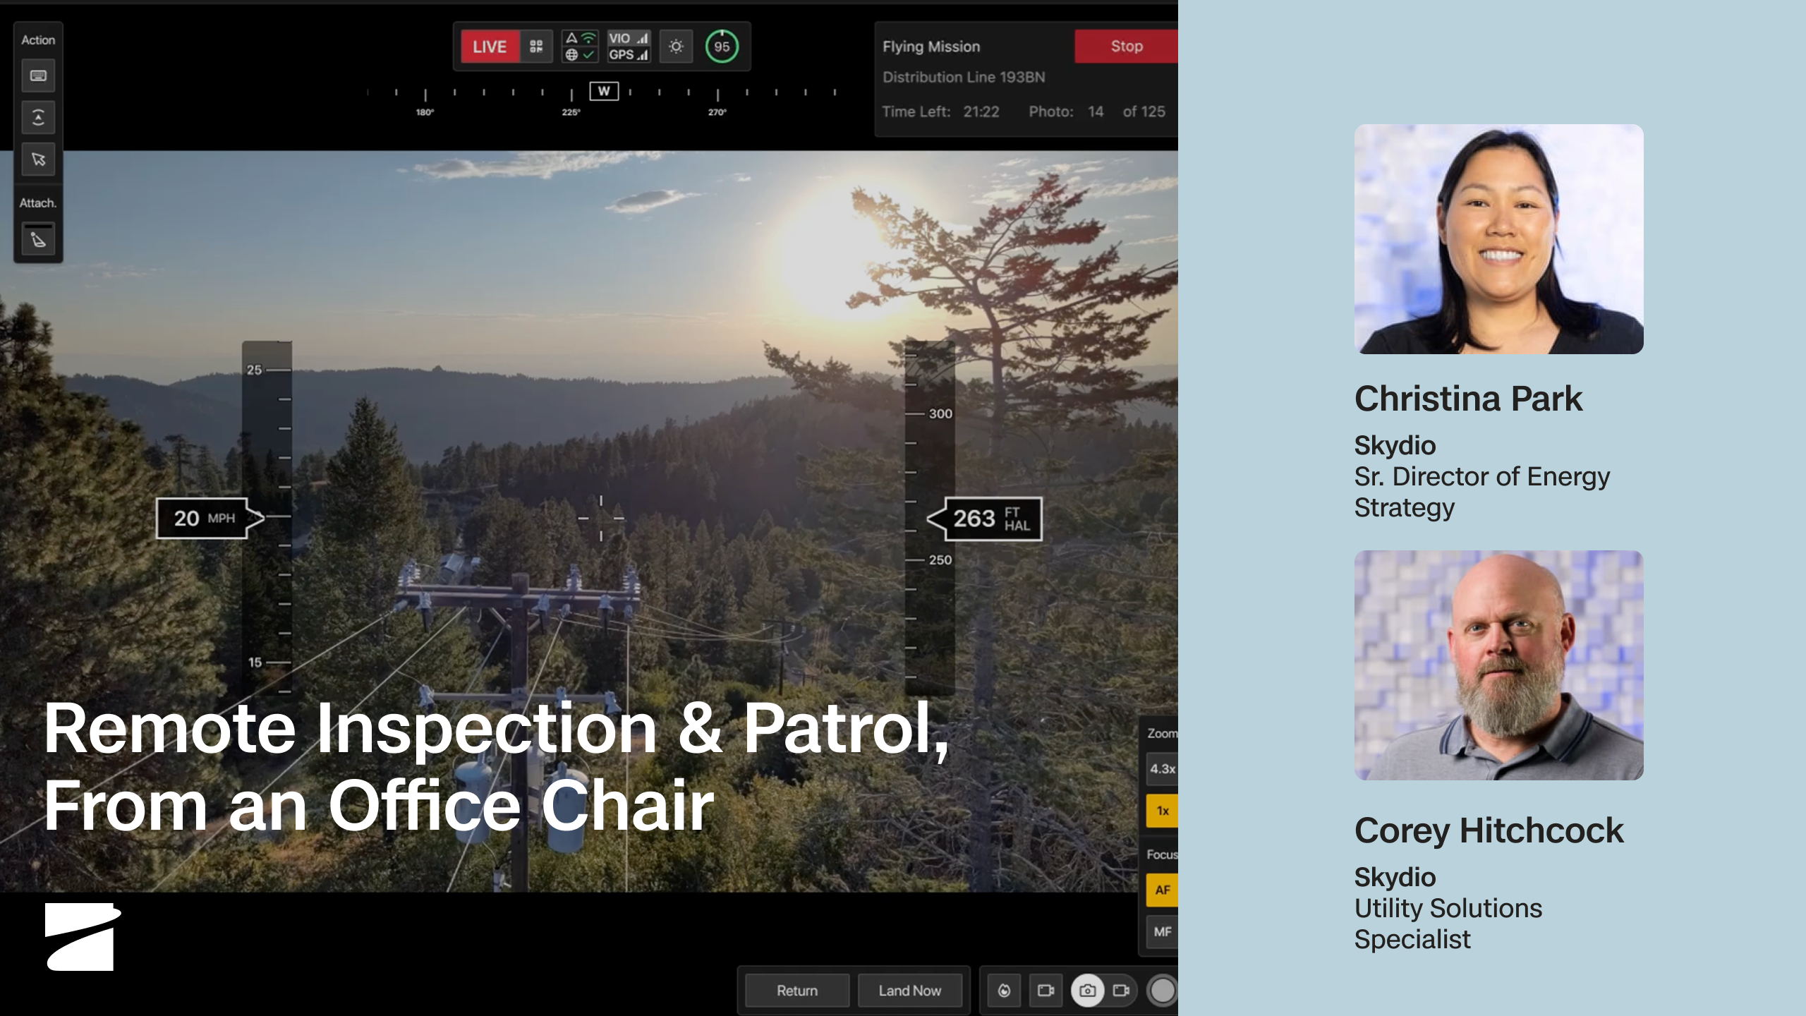This screenshot has height=1016, width=1806.
Task: Click the Return button
Action: (797, 991)
